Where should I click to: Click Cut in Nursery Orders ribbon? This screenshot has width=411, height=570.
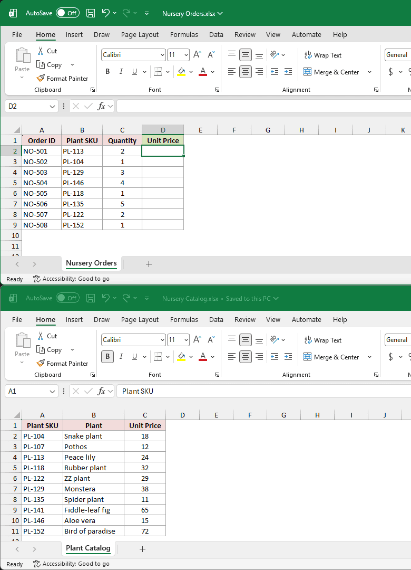(x=47, y=51)
